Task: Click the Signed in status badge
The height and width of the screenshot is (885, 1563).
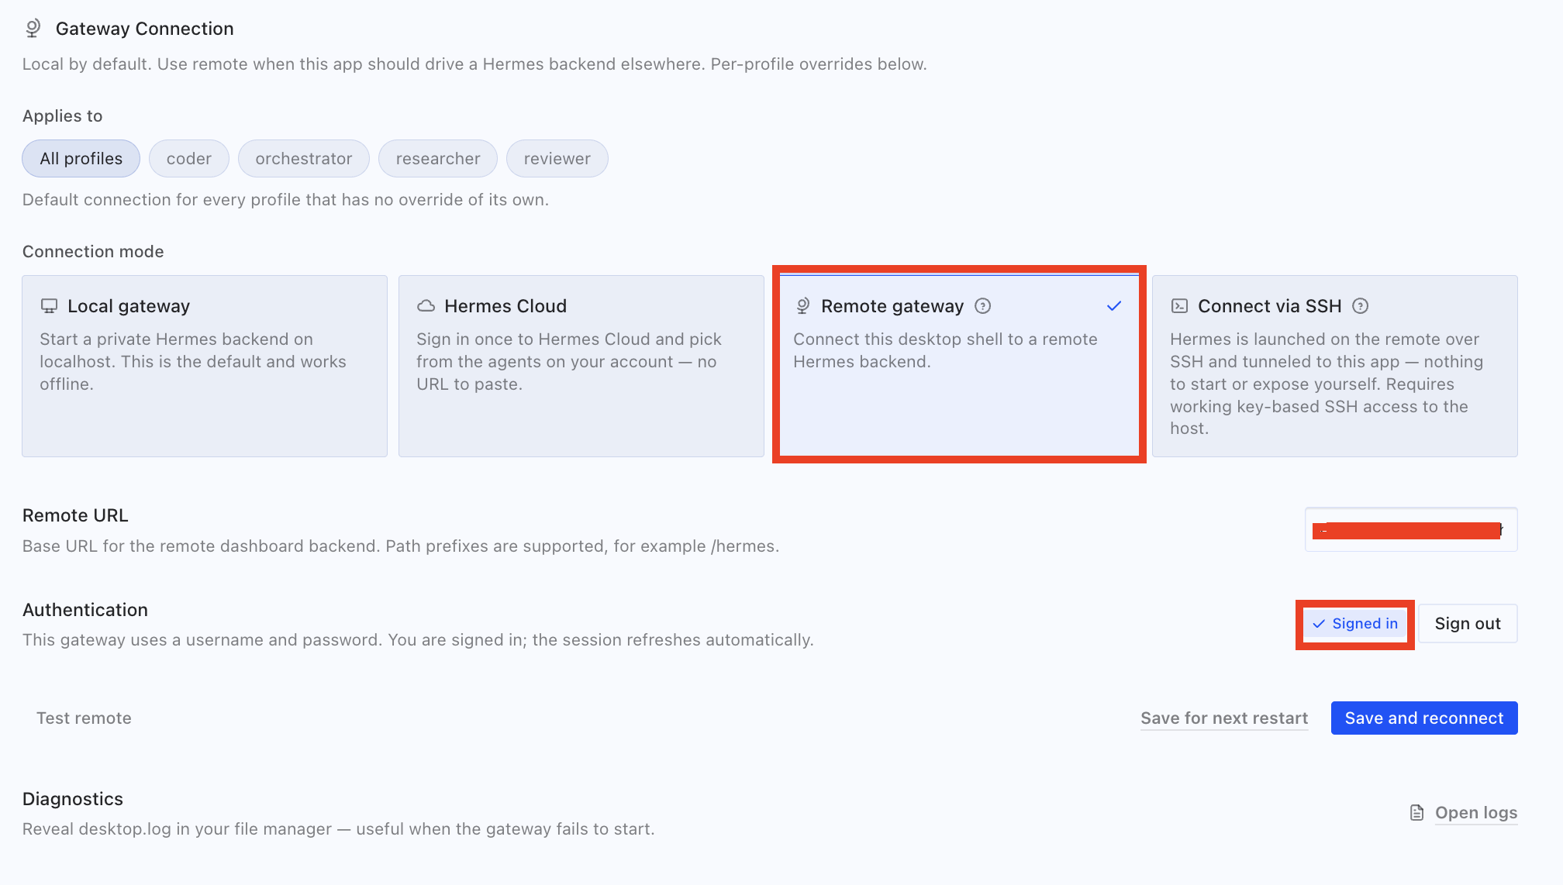Action: coord(1355,624)
